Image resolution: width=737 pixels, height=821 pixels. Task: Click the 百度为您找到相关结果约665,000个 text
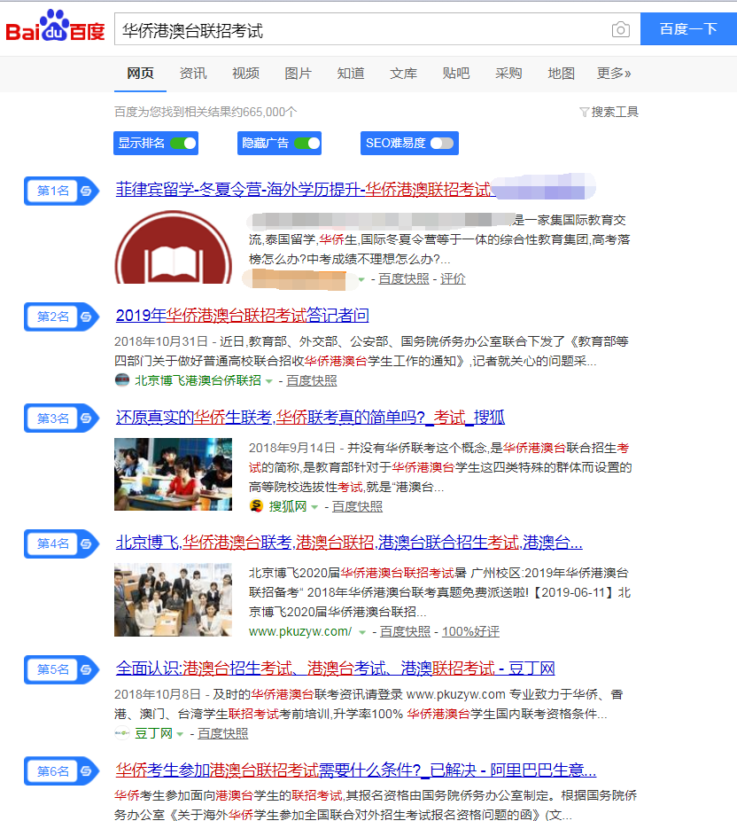point(206,112)
